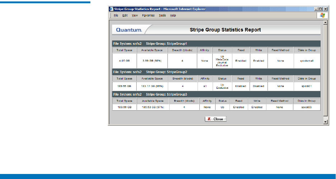Open the Help menu
The image size is (336, 179).
tap(173, 15)
